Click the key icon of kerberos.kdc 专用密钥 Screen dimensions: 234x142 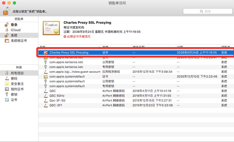click(x=45, y=67)
